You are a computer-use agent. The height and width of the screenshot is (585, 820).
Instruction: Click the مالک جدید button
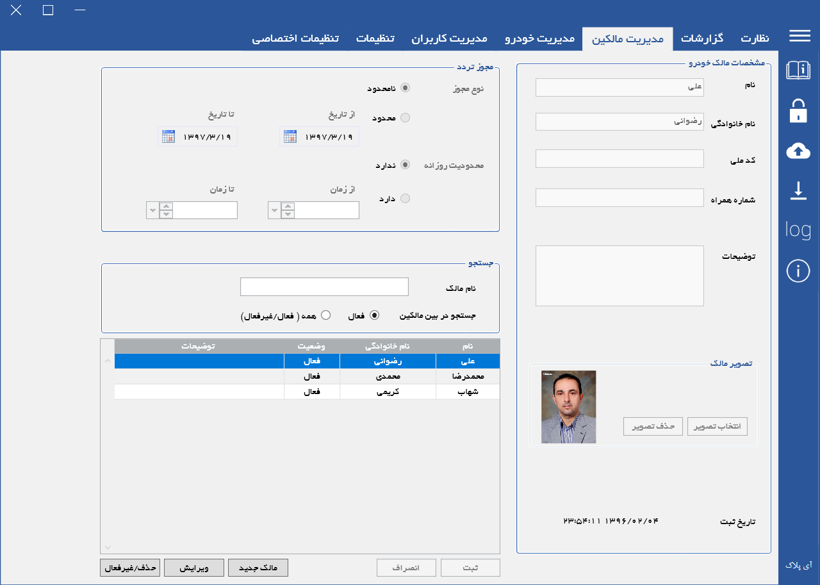tap(258, 568)
